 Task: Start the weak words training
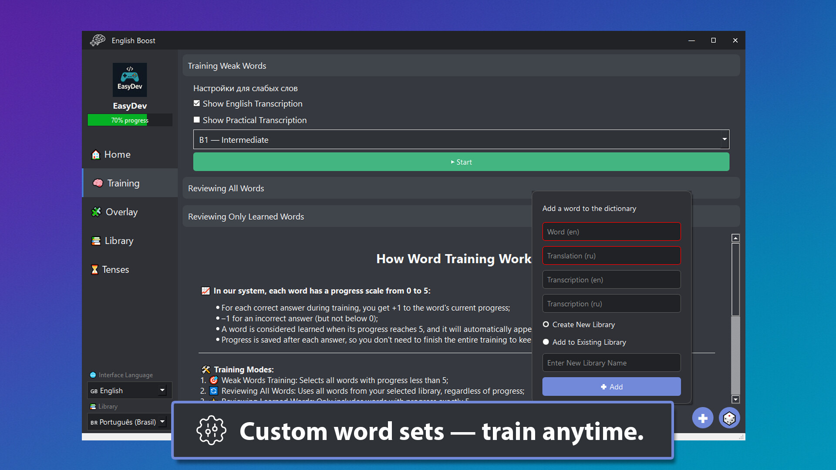tap(461, 161)
